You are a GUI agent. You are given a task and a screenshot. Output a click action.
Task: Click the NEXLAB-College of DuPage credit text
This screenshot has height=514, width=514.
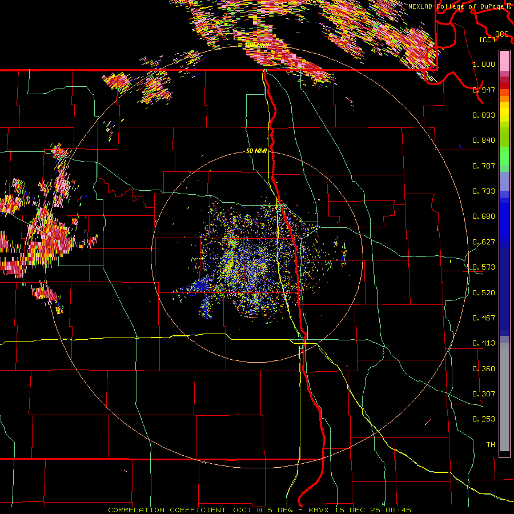click(x=459, y=6)
